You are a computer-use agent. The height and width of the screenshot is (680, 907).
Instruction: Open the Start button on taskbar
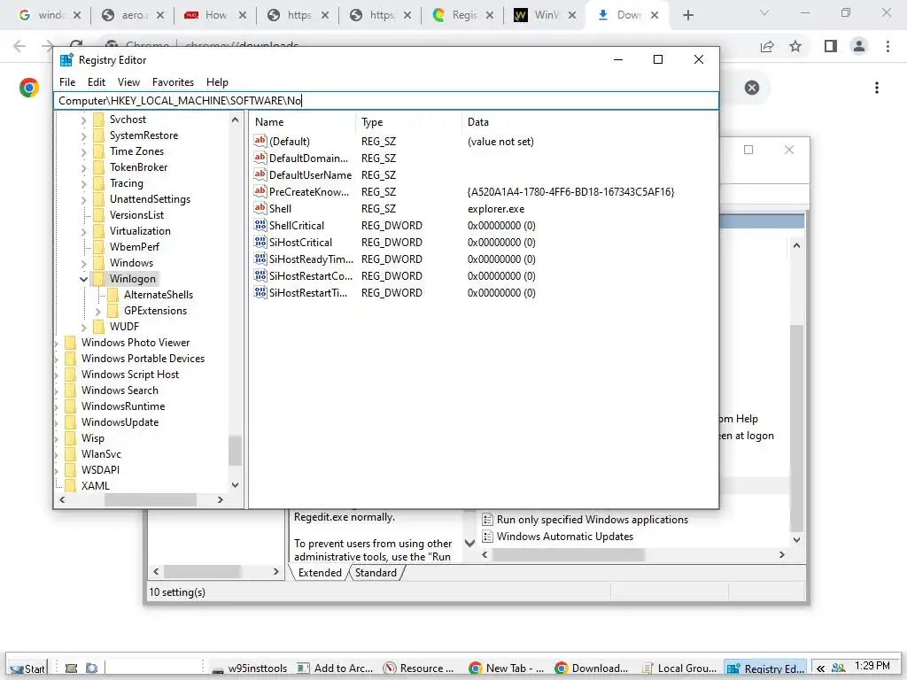tap(27, 668)
